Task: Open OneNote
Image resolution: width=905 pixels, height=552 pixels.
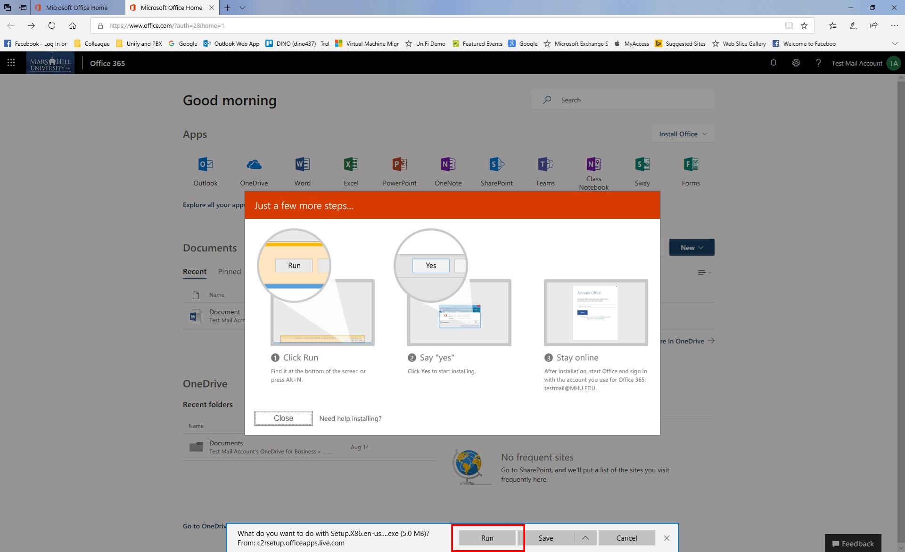Action: click(448, 171)
